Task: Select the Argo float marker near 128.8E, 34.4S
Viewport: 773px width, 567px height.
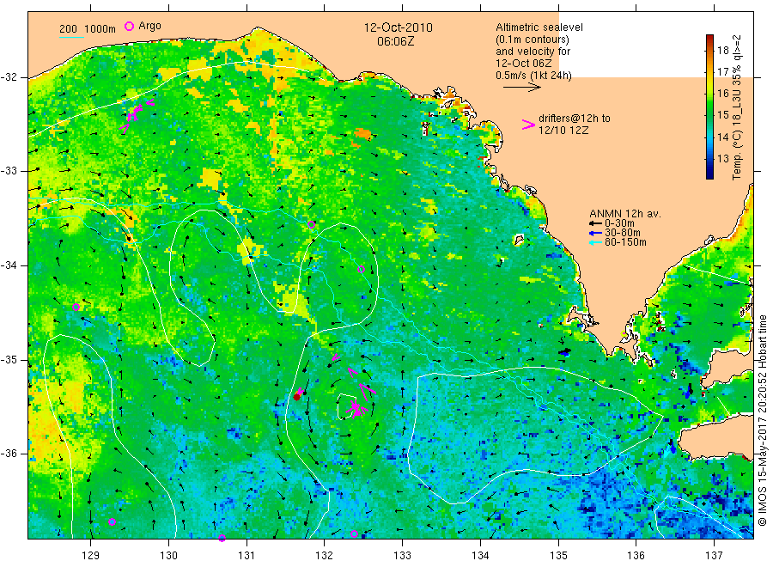Action: (x=76, y=308)
